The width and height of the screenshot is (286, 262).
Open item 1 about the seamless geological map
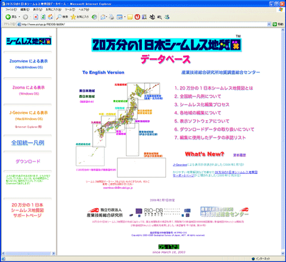214,88
